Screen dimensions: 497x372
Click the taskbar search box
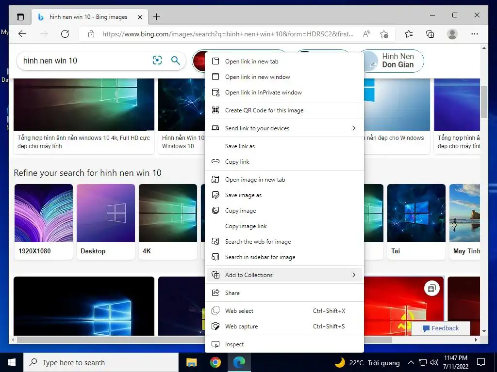tap(101, 362)
